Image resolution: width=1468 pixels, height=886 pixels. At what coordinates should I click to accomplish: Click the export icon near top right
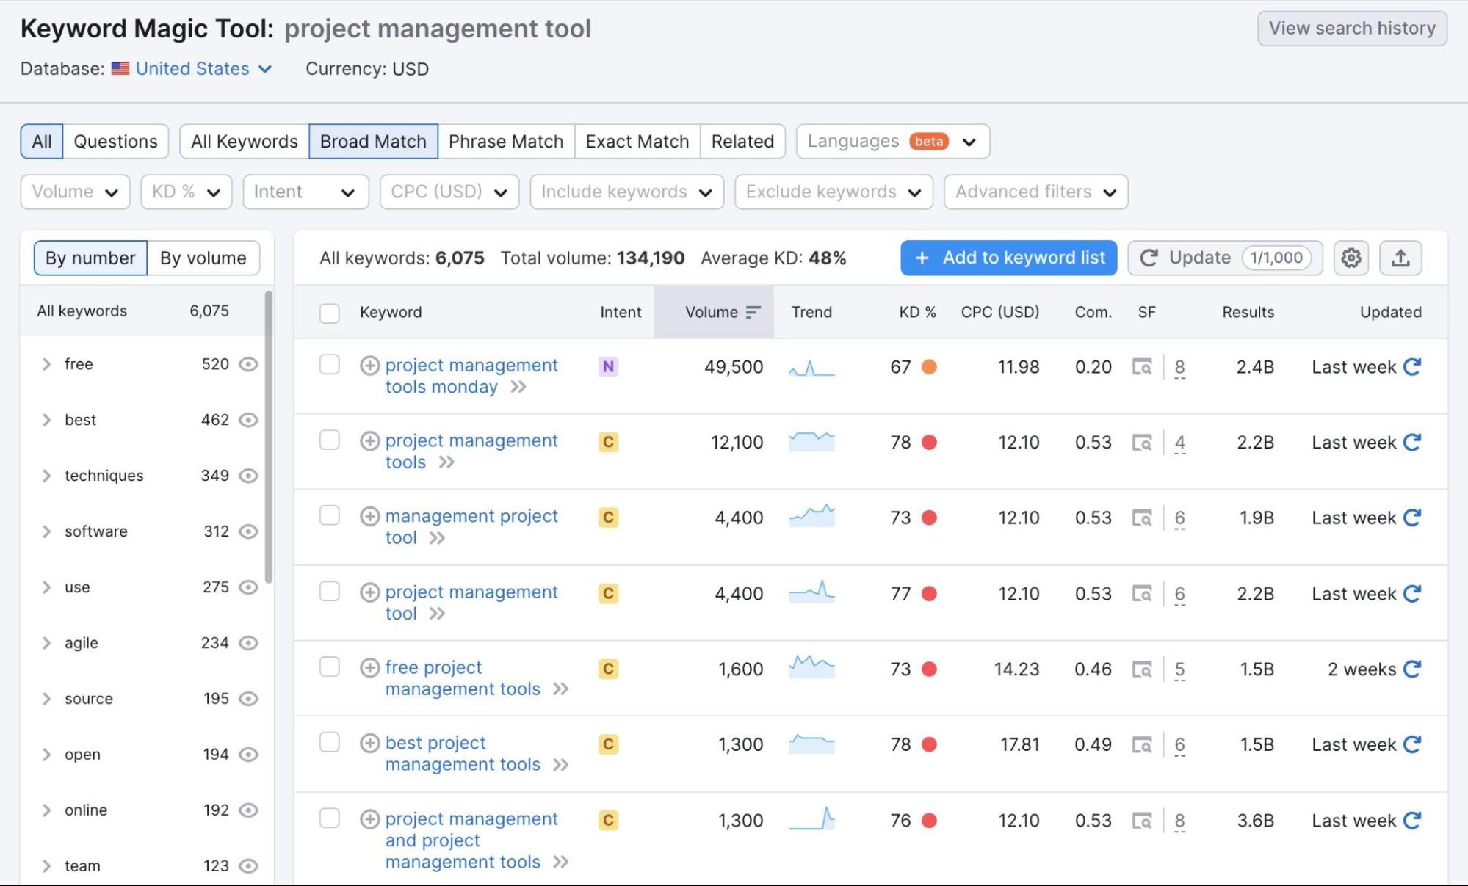(x=1401, y=258)
